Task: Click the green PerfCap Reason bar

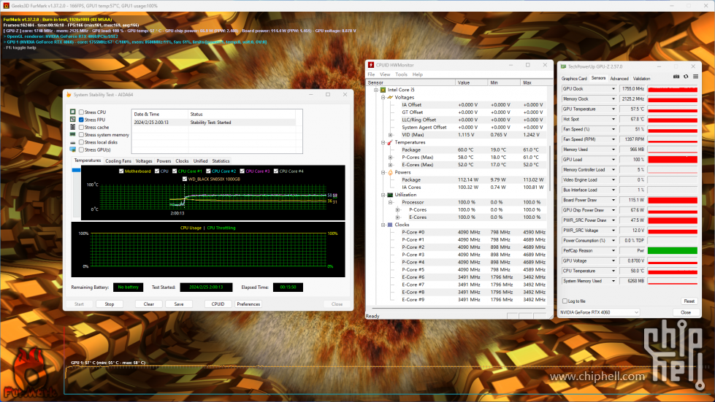Action: point(673,251)
